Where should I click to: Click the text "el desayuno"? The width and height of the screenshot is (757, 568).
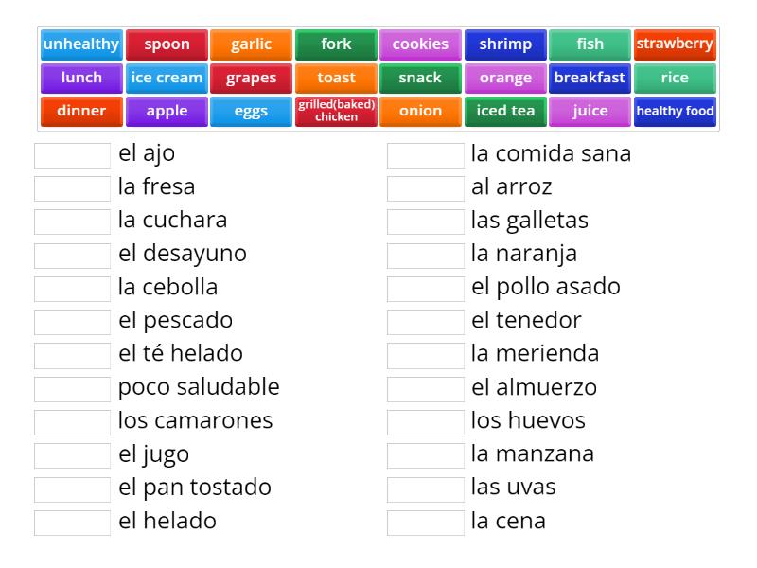point(183,254)
